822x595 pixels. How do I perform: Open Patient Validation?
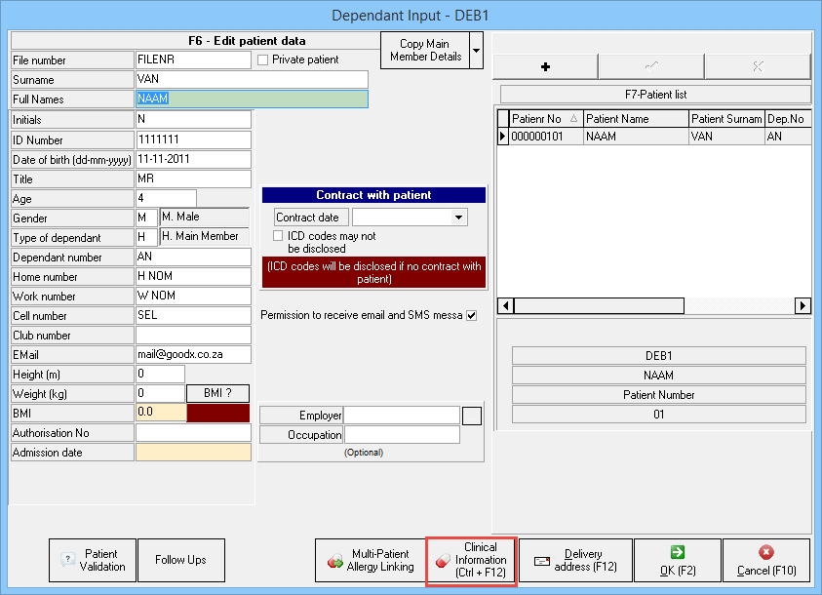tap(93, 561)
